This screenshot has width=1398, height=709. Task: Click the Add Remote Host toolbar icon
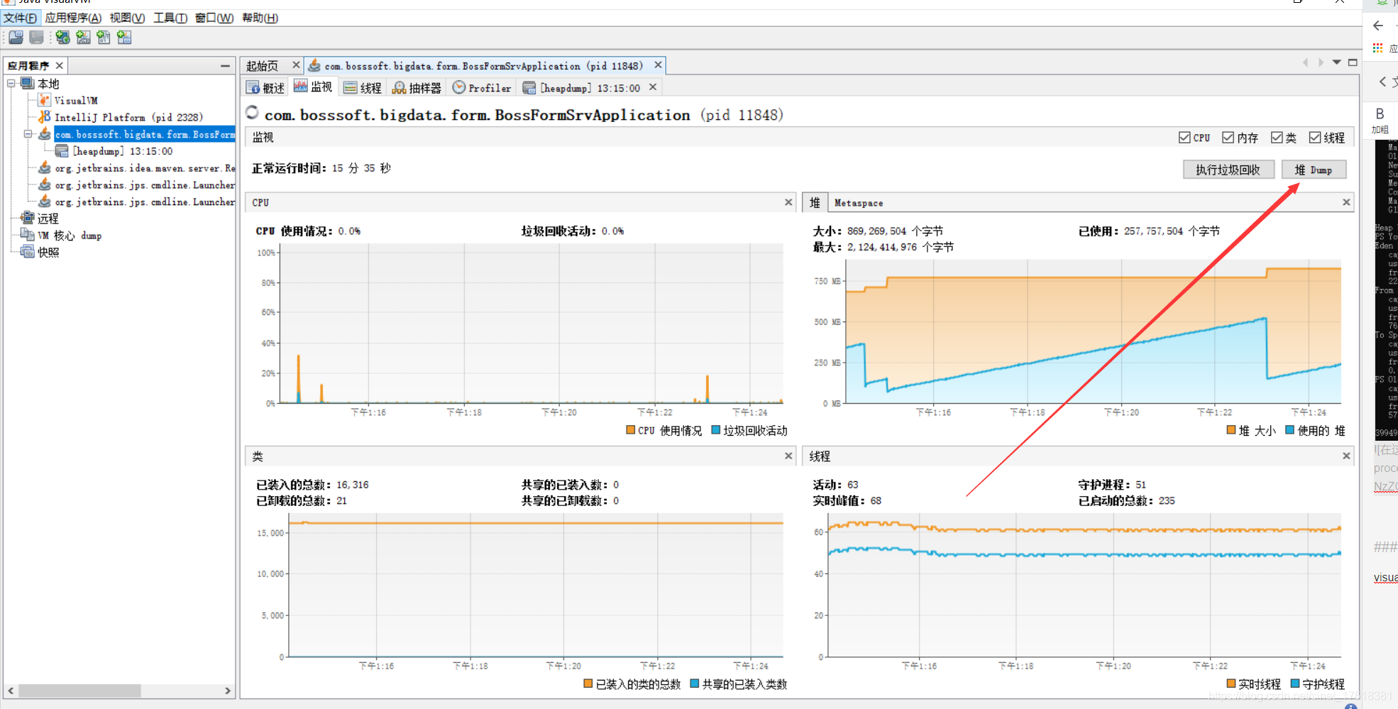pos(62,37)
